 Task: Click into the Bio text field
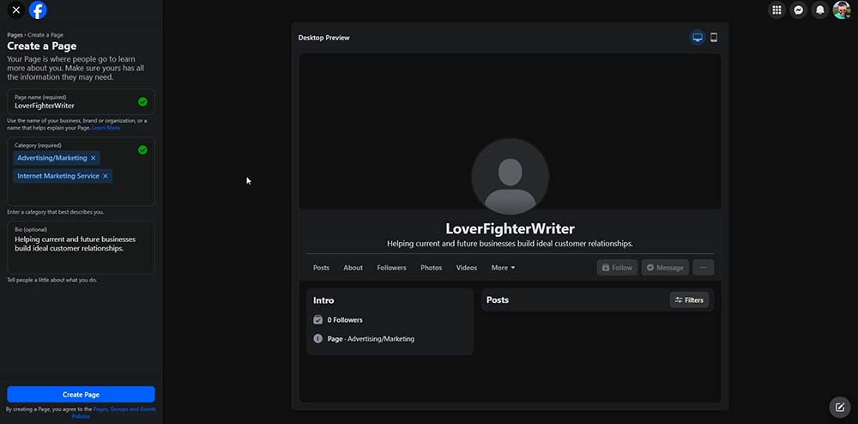click(x=81, y=248)
